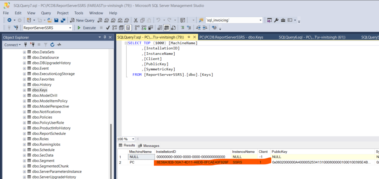The height and width of the screenshot is (179, 379).
Task: Click the New Query button
Action: (x=82, y=21)
